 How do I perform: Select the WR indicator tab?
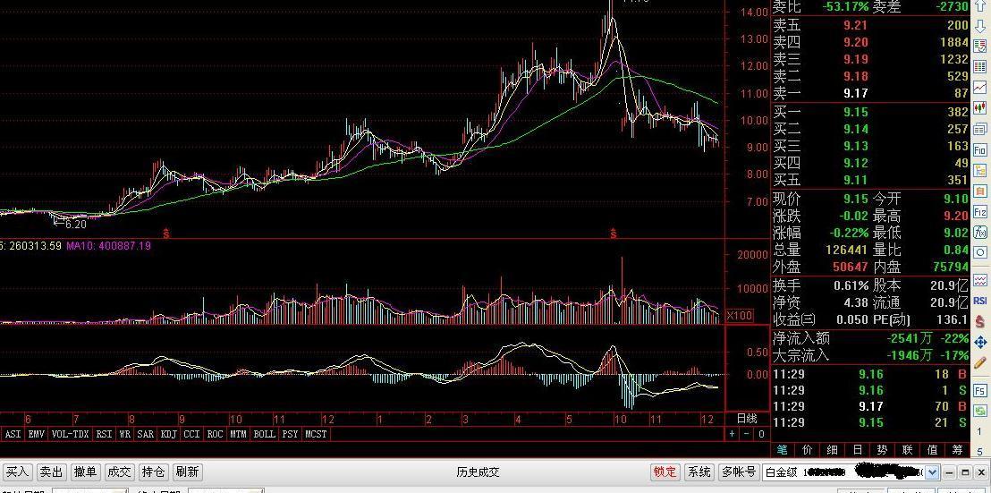[125, 434]
